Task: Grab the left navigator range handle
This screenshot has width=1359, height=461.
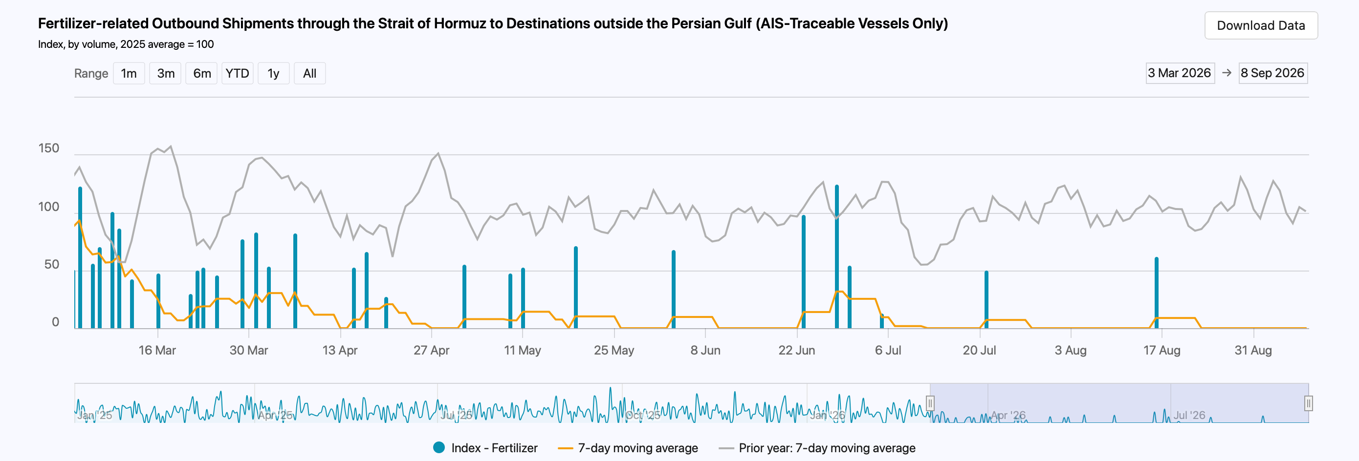Action: click(930, 403)
